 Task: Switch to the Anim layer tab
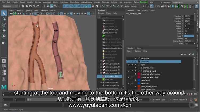139,48
